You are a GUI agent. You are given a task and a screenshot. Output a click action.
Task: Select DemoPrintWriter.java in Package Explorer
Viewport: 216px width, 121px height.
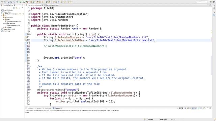pos(13,22)
